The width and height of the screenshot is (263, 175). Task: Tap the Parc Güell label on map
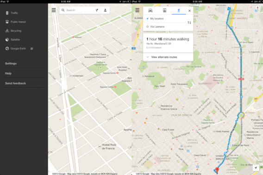pos(159,86)
